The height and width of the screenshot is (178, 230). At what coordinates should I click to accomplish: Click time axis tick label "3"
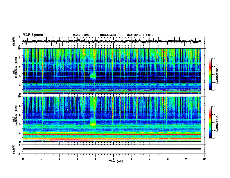point(77,159)
